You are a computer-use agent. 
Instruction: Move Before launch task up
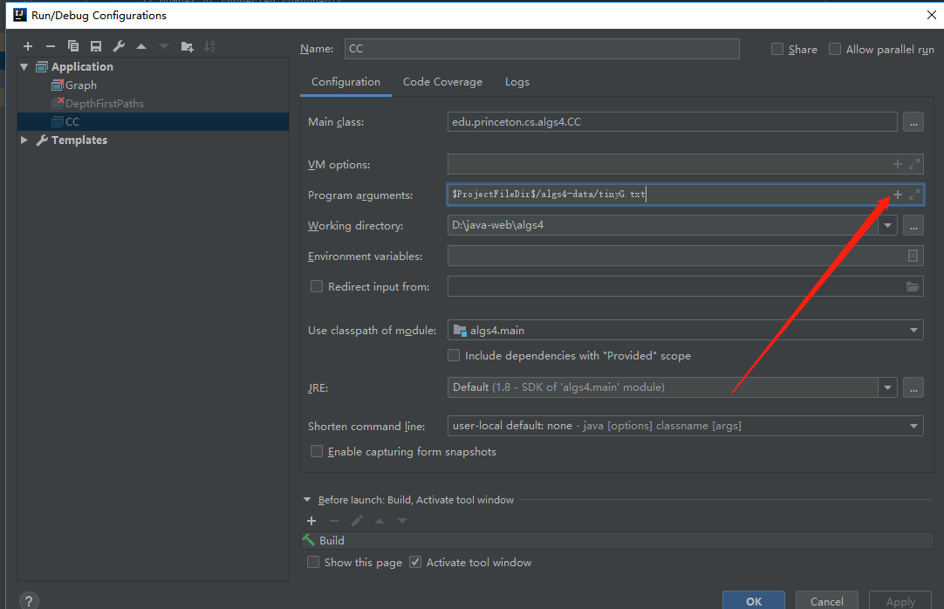[x=380, y=521]
